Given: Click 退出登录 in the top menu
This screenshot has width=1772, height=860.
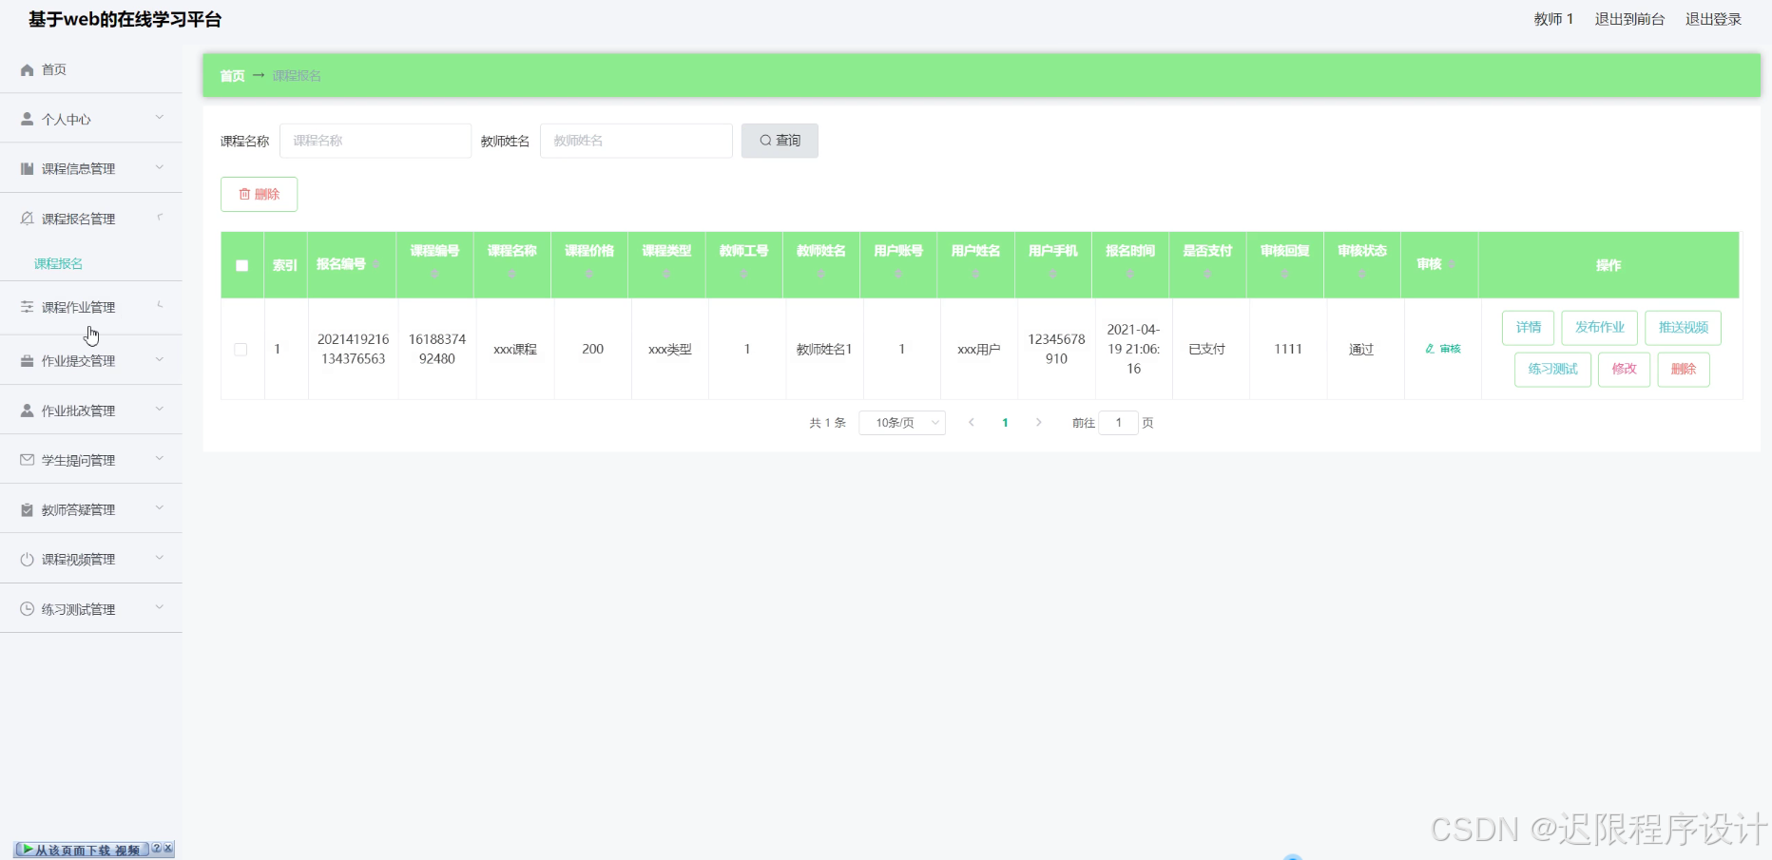Looking at the screenshot, I should (x=1712, y=18).
